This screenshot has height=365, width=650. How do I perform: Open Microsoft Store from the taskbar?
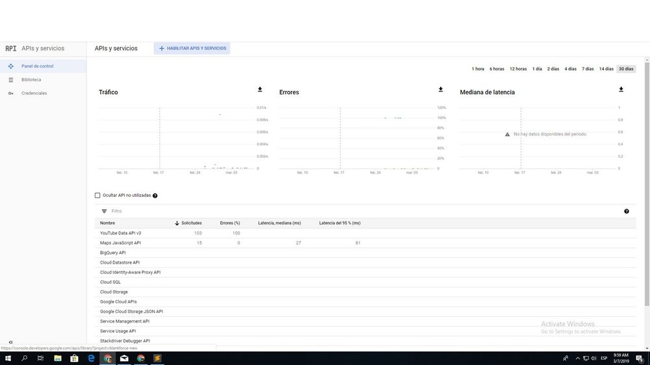pos(74,359)
